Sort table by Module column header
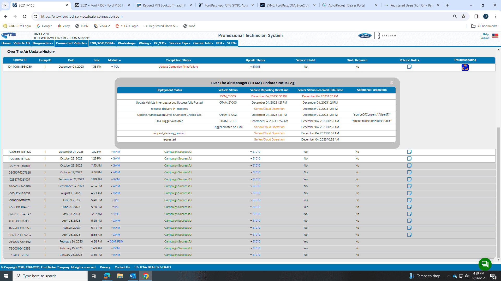The width and height of the screenshot is (501, 281). (x=114, y=60)
